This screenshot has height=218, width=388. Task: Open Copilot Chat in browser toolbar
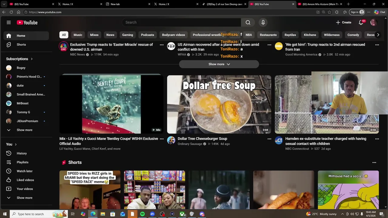[x=380, y=12]
